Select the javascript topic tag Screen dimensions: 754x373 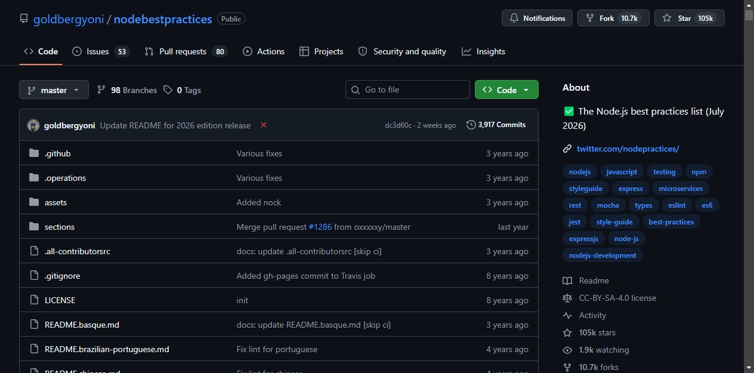tap(622, 172)
